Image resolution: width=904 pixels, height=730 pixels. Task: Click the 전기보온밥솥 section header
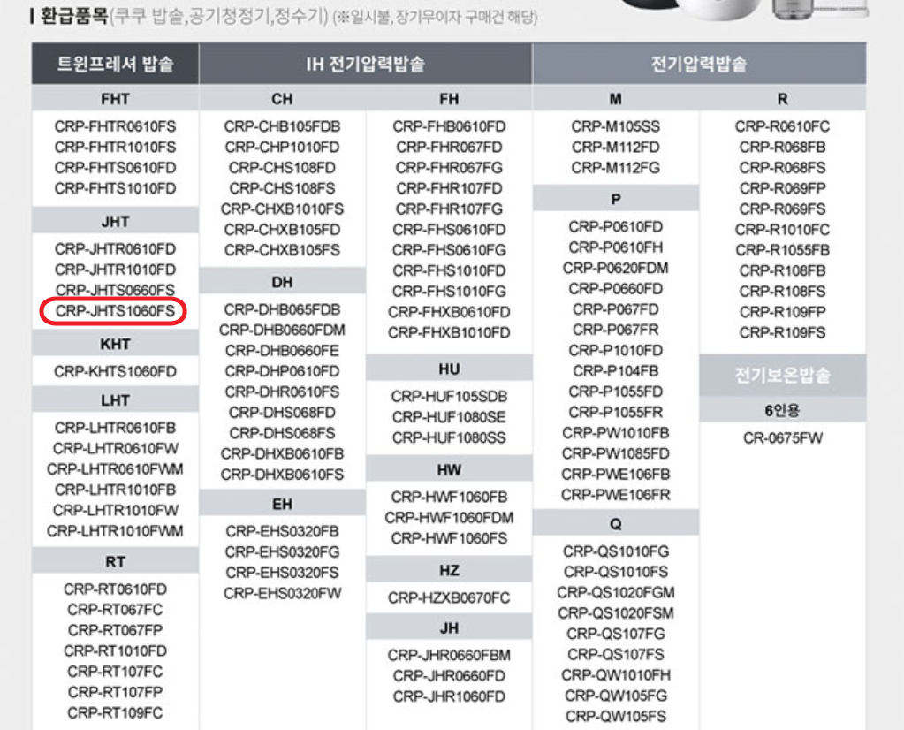pyautogui.click(x=782, y=376)
